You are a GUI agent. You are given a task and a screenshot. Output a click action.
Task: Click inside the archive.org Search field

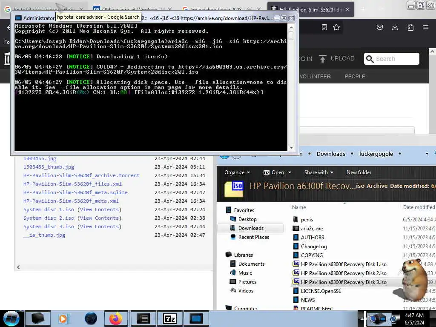pos(392,59)
